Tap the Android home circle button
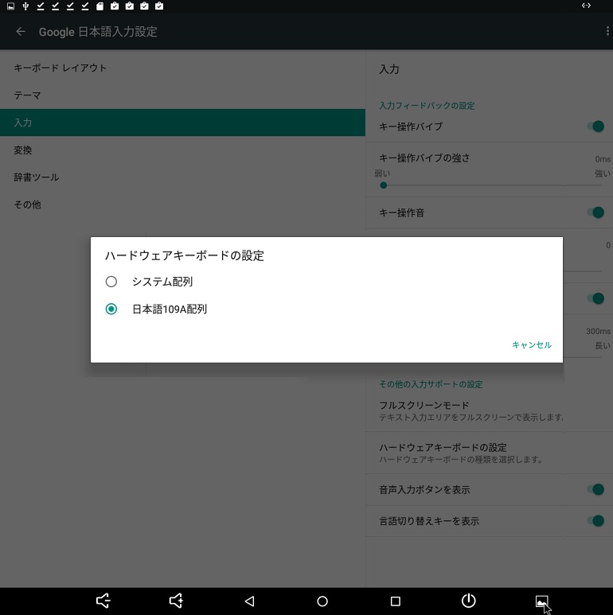The width and height of the screenshot is (613, 615). pyautogui.click(x=322, y=601)
